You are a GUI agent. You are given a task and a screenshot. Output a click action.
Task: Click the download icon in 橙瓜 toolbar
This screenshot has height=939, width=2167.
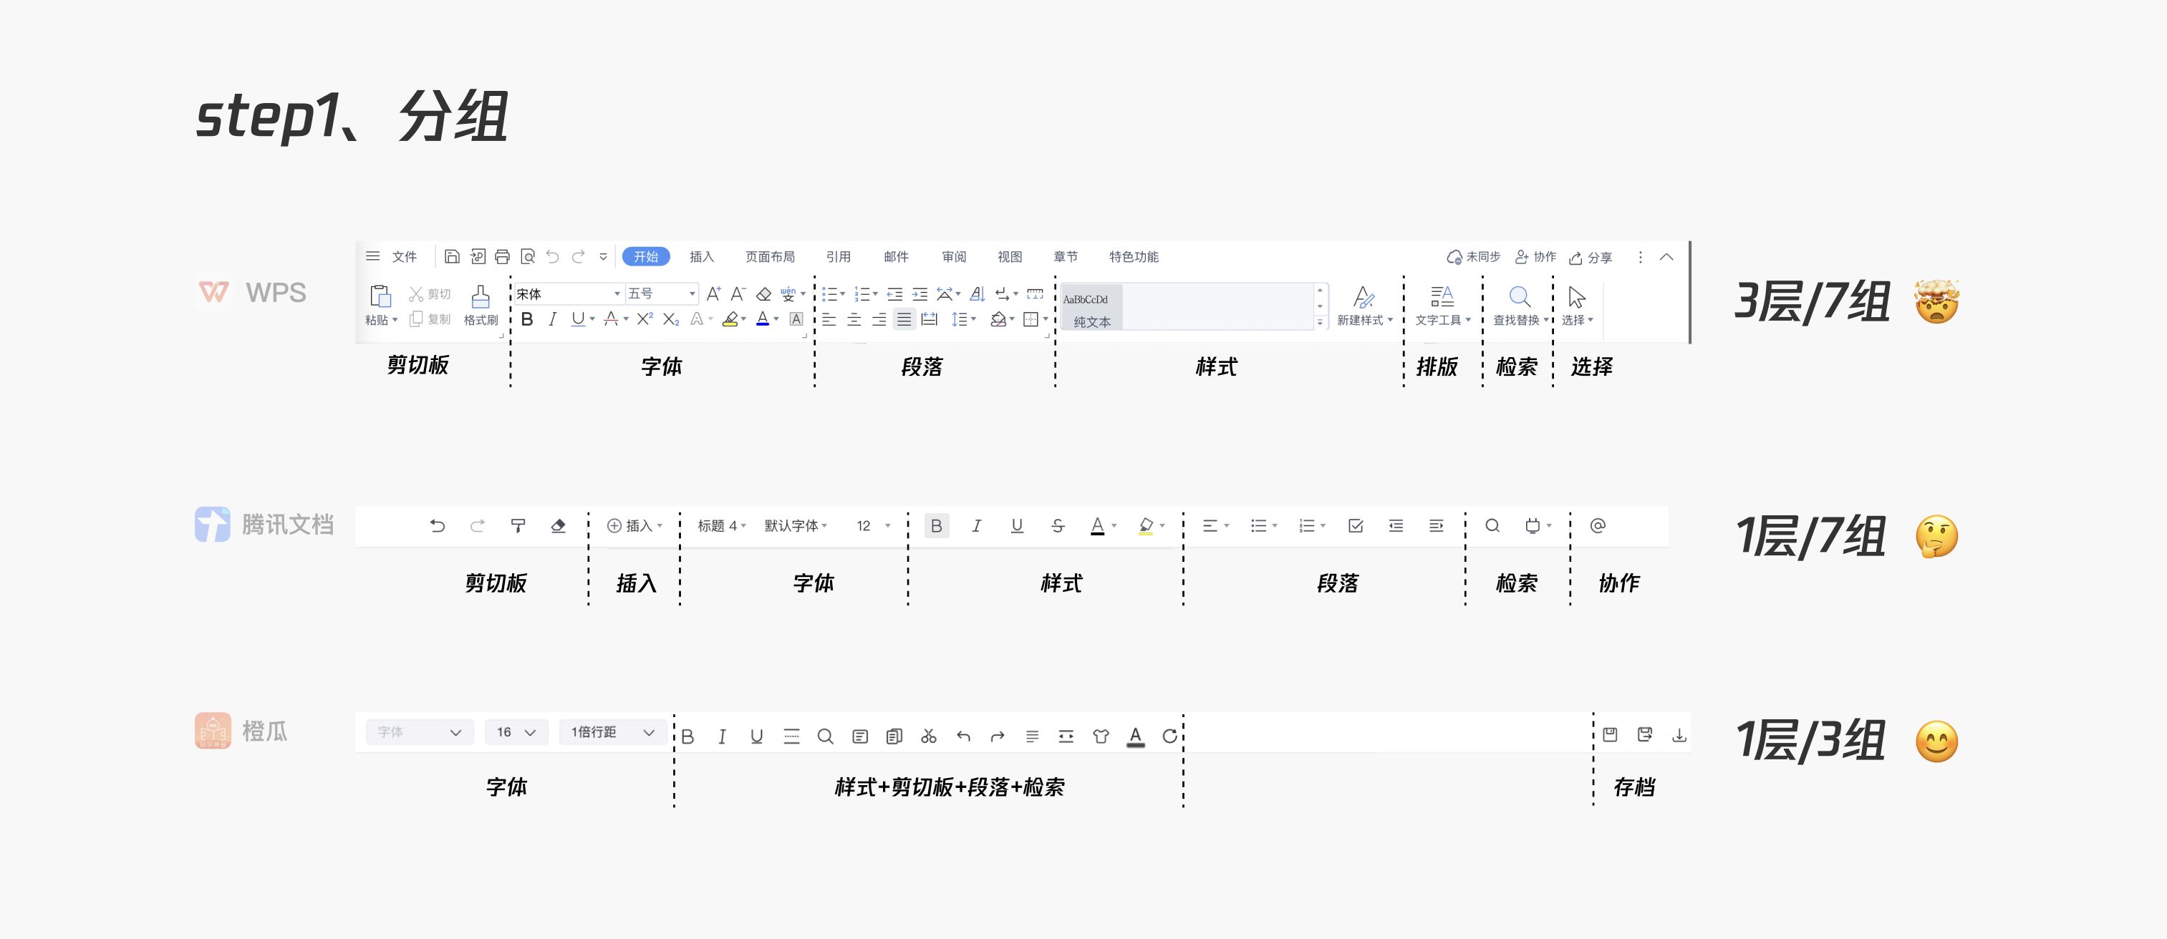(x=1679, y=735)
